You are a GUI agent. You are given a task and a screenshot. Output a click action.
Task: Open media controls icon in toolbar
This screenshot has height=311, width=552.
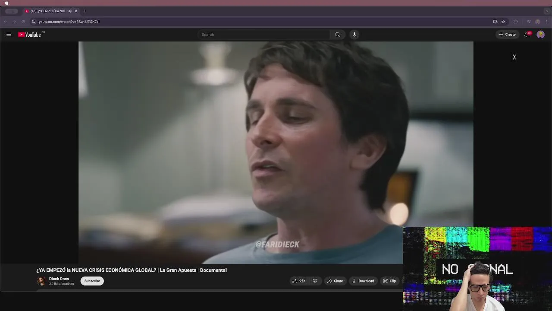(529, 22)
